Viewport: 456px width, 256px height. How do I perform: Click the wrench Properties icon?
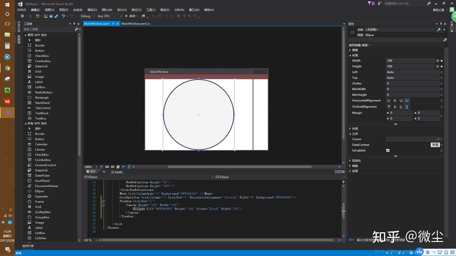(x=439, y=30)
